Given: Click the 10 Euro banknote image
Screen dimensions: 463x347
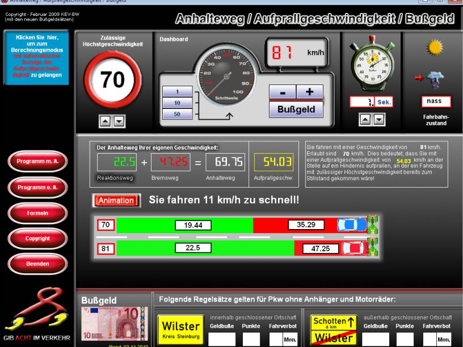Looking at the screenshot, I should coord(115,324).
